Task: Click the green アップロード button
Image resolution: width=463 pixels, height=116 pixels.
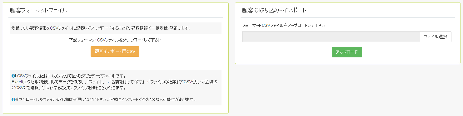Action: [x=347, y=52]
